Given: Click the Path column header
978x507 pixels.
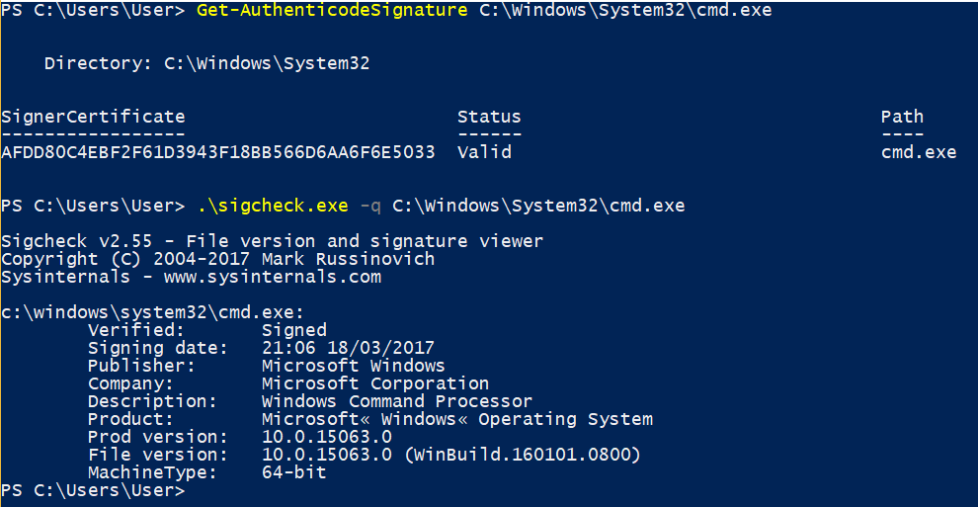Looking at the screenshot, I should (902, 117).
